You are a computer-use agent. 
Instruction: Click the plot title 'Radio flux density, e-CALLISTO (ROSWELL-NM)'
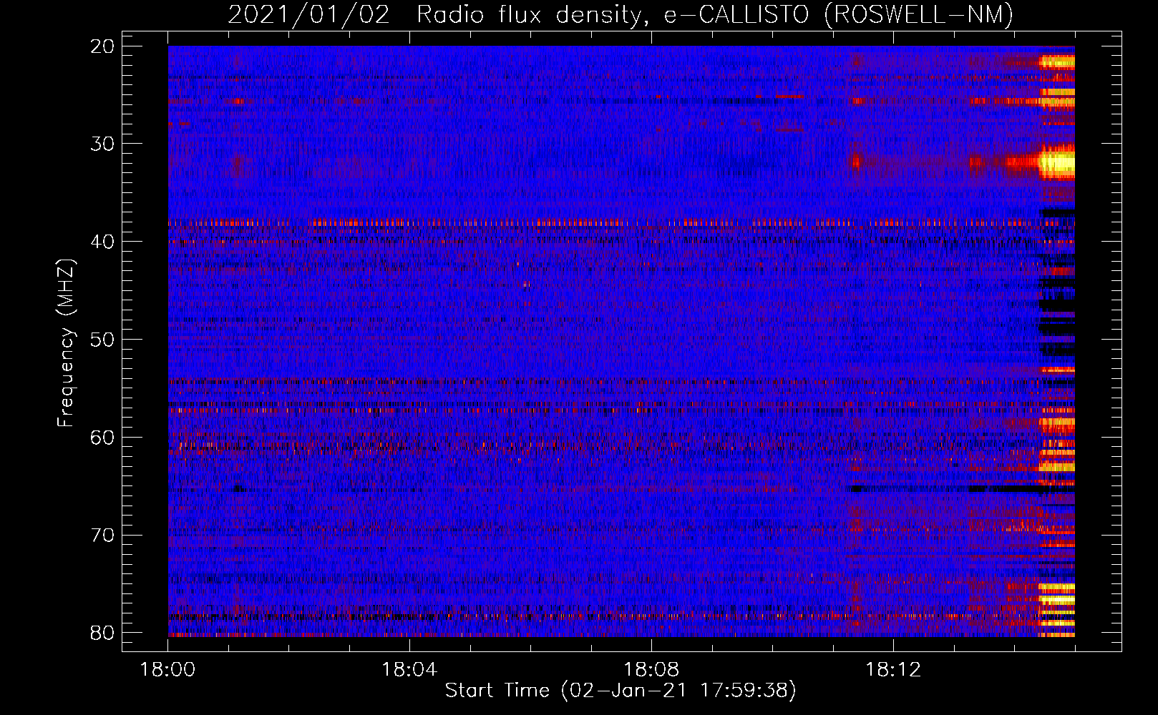click(x=715, y=15)
